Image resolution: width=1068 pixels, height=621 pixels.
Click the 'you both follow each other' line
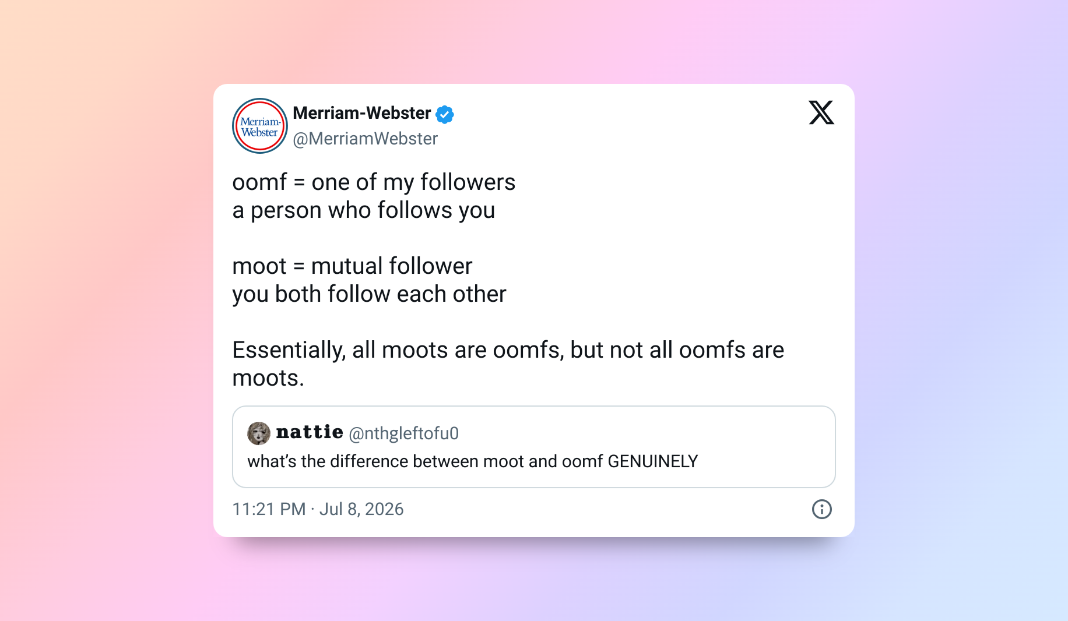369,294
